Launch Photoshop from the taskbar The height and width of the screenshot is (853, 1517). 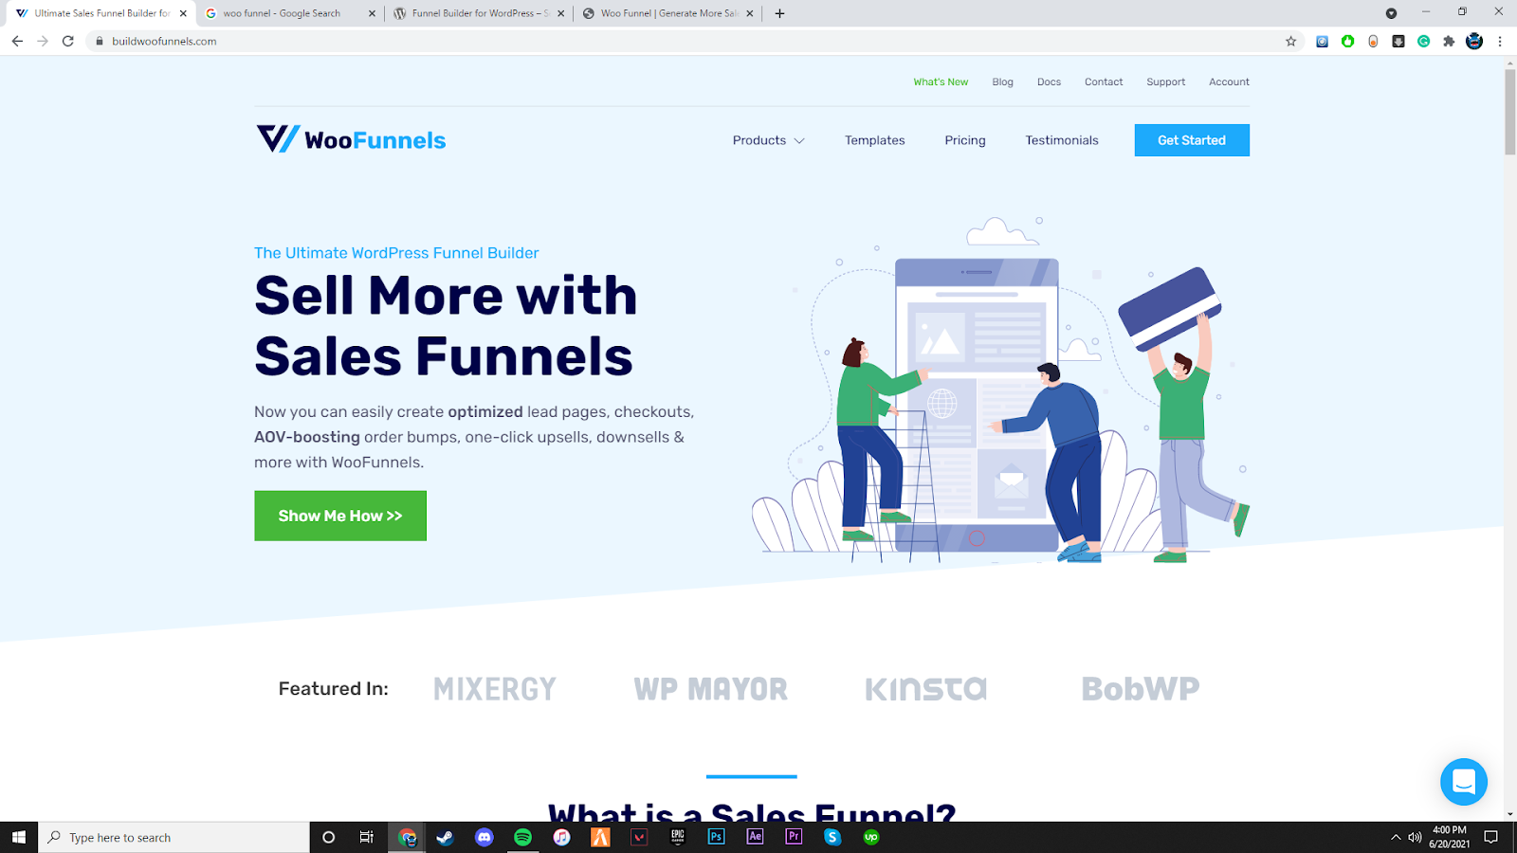pyautogui.click(x=716, y=837)
